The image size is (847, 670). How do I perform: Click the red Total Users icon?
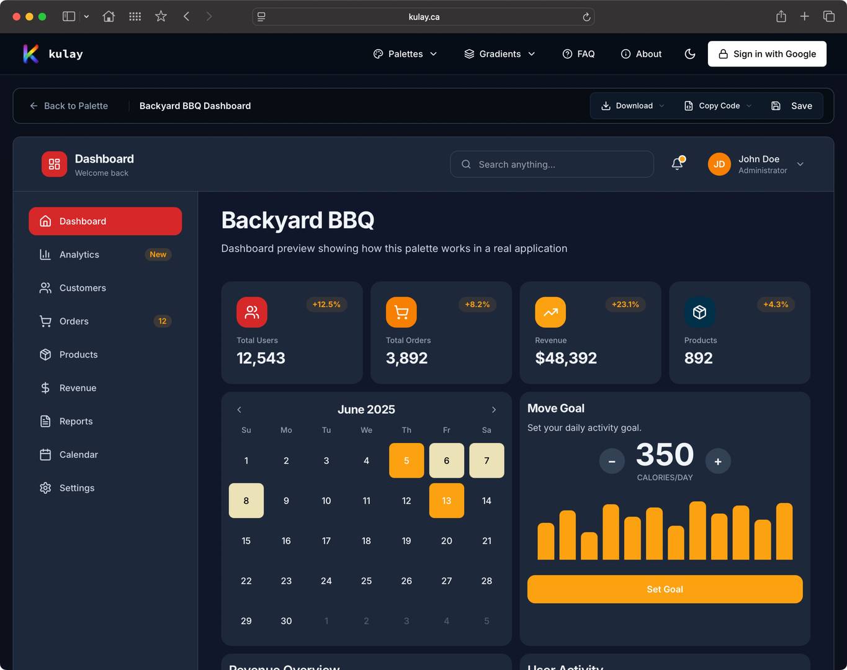[252, 312]
